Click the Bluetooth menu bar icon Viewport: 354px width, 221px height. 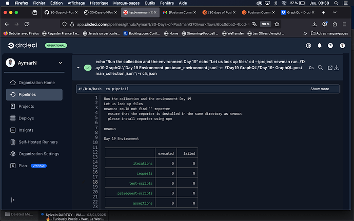click(x=276, y=3)
